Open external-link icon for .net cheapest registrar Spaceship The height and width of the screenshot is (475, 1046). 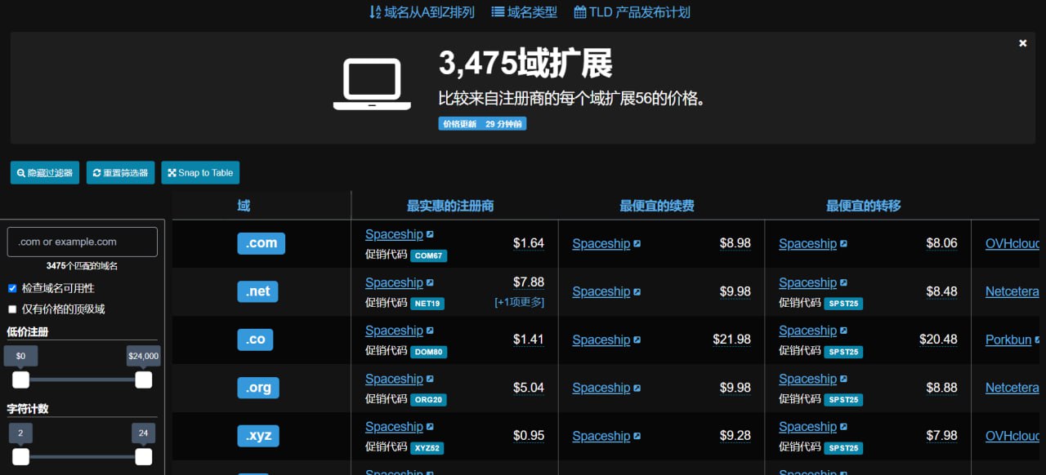click(x=430, y=283)
